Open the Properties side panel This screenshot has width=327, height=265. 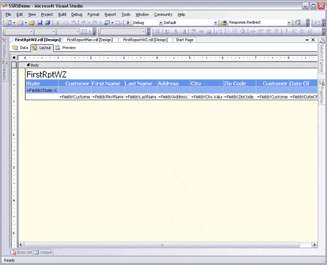coord(322,94)
